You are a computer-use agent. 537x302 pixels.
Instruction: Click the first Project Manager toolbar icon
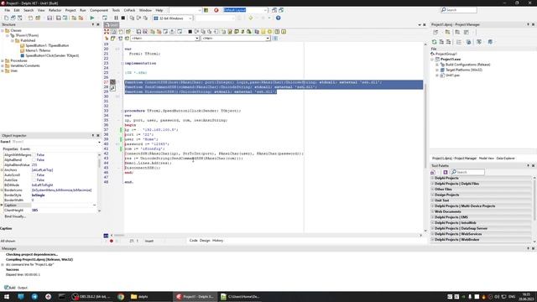(x=435, y=32)
